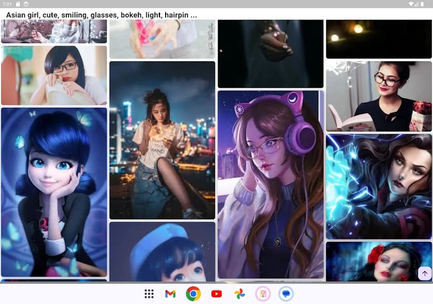Select the girl with glasses leaning on pillow

(54, 75)
